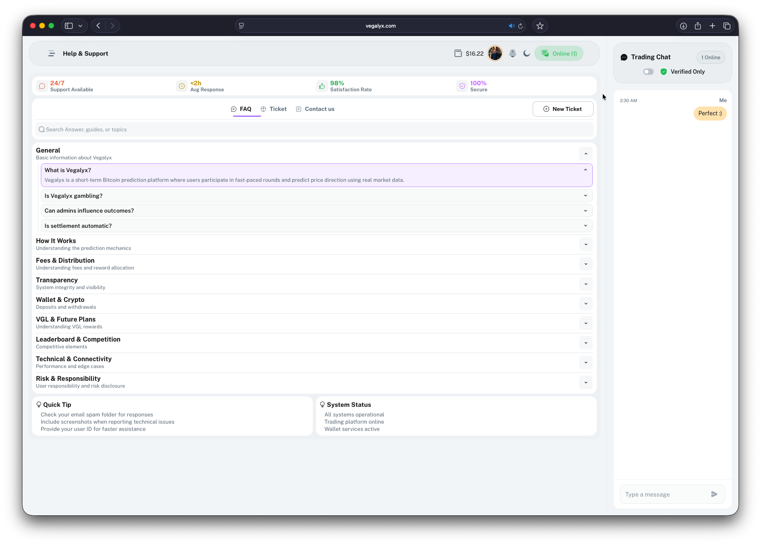Click the $16.22 balance text
The image size is (761, 545).
pos(475,54)
